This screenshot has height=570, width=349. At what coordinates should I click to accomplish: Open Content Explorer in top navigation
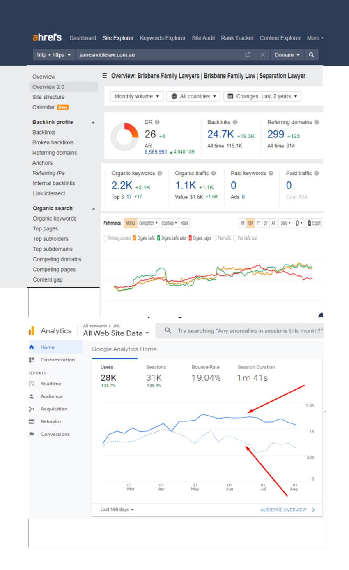(280, 38)
